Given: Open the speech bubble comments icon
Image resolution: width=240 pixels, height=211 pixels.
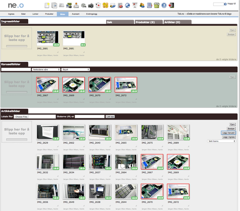Looking at the screenshot, I should [84, 6].
